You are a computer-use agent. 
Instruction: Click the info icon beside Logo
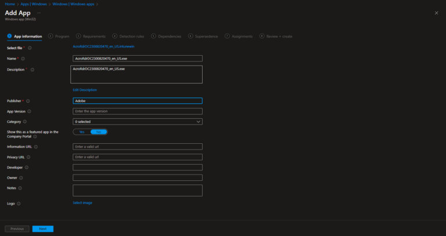pos(19,204)
